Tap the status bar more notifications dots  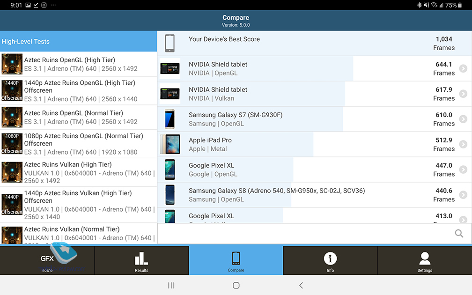click(54, 5)
